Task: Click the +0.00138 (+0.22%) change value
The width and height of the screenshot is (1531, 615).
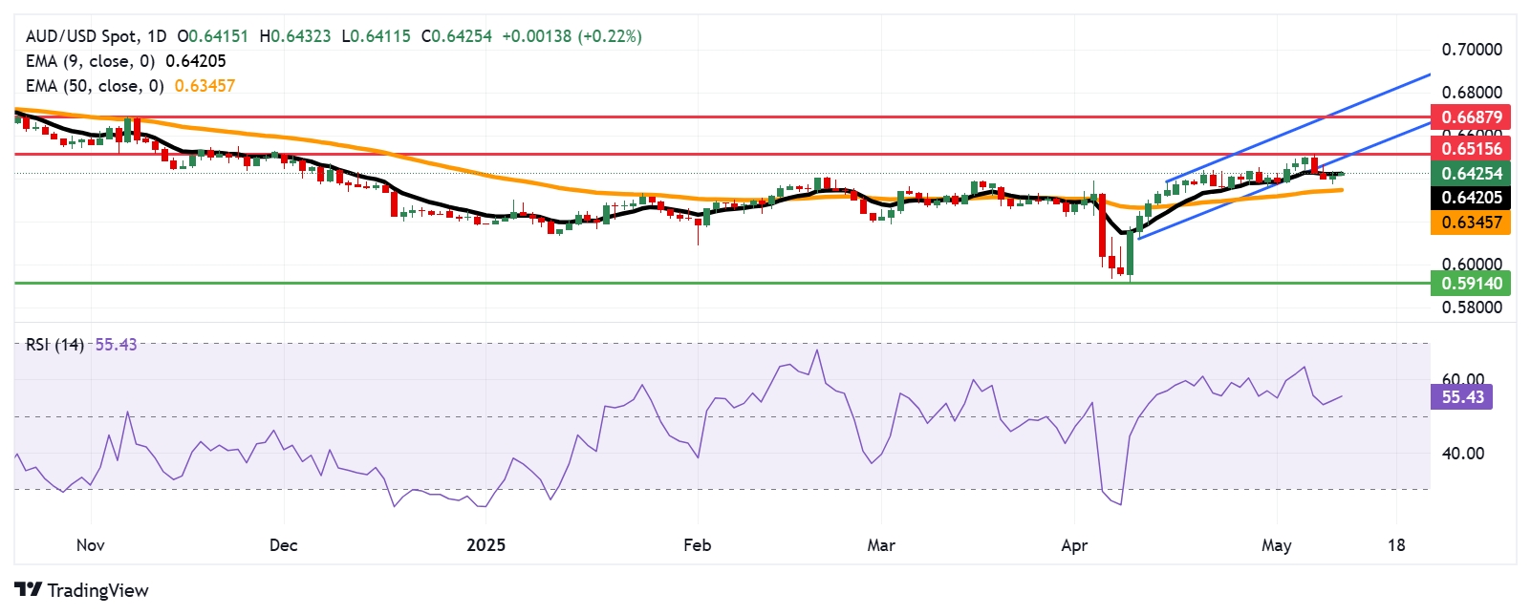Action: click(x=571, y=36)
